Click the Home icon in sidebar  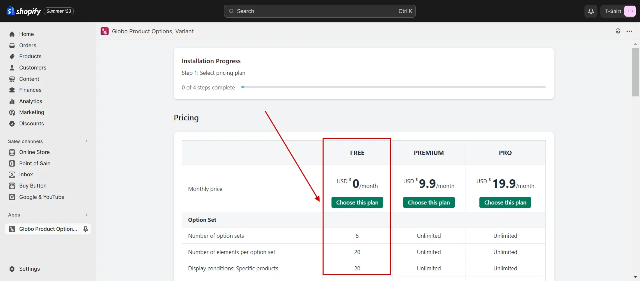tap(12, 34)
